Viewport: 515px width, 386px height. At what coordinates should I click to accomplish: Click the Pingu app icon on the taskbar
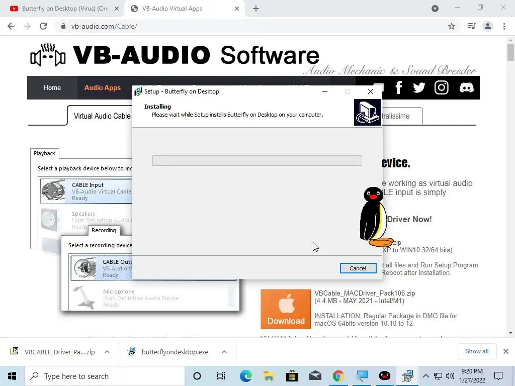(x=384, y=376)
